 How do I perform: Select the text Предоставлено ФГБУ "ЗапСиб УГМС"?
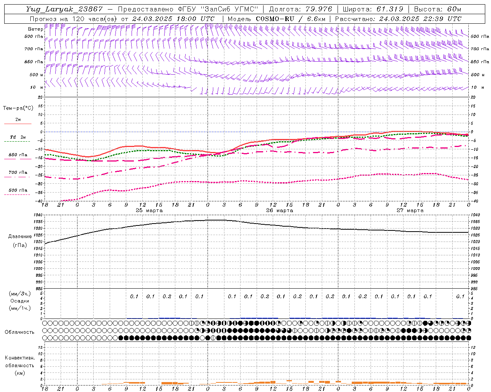(188, 9)
